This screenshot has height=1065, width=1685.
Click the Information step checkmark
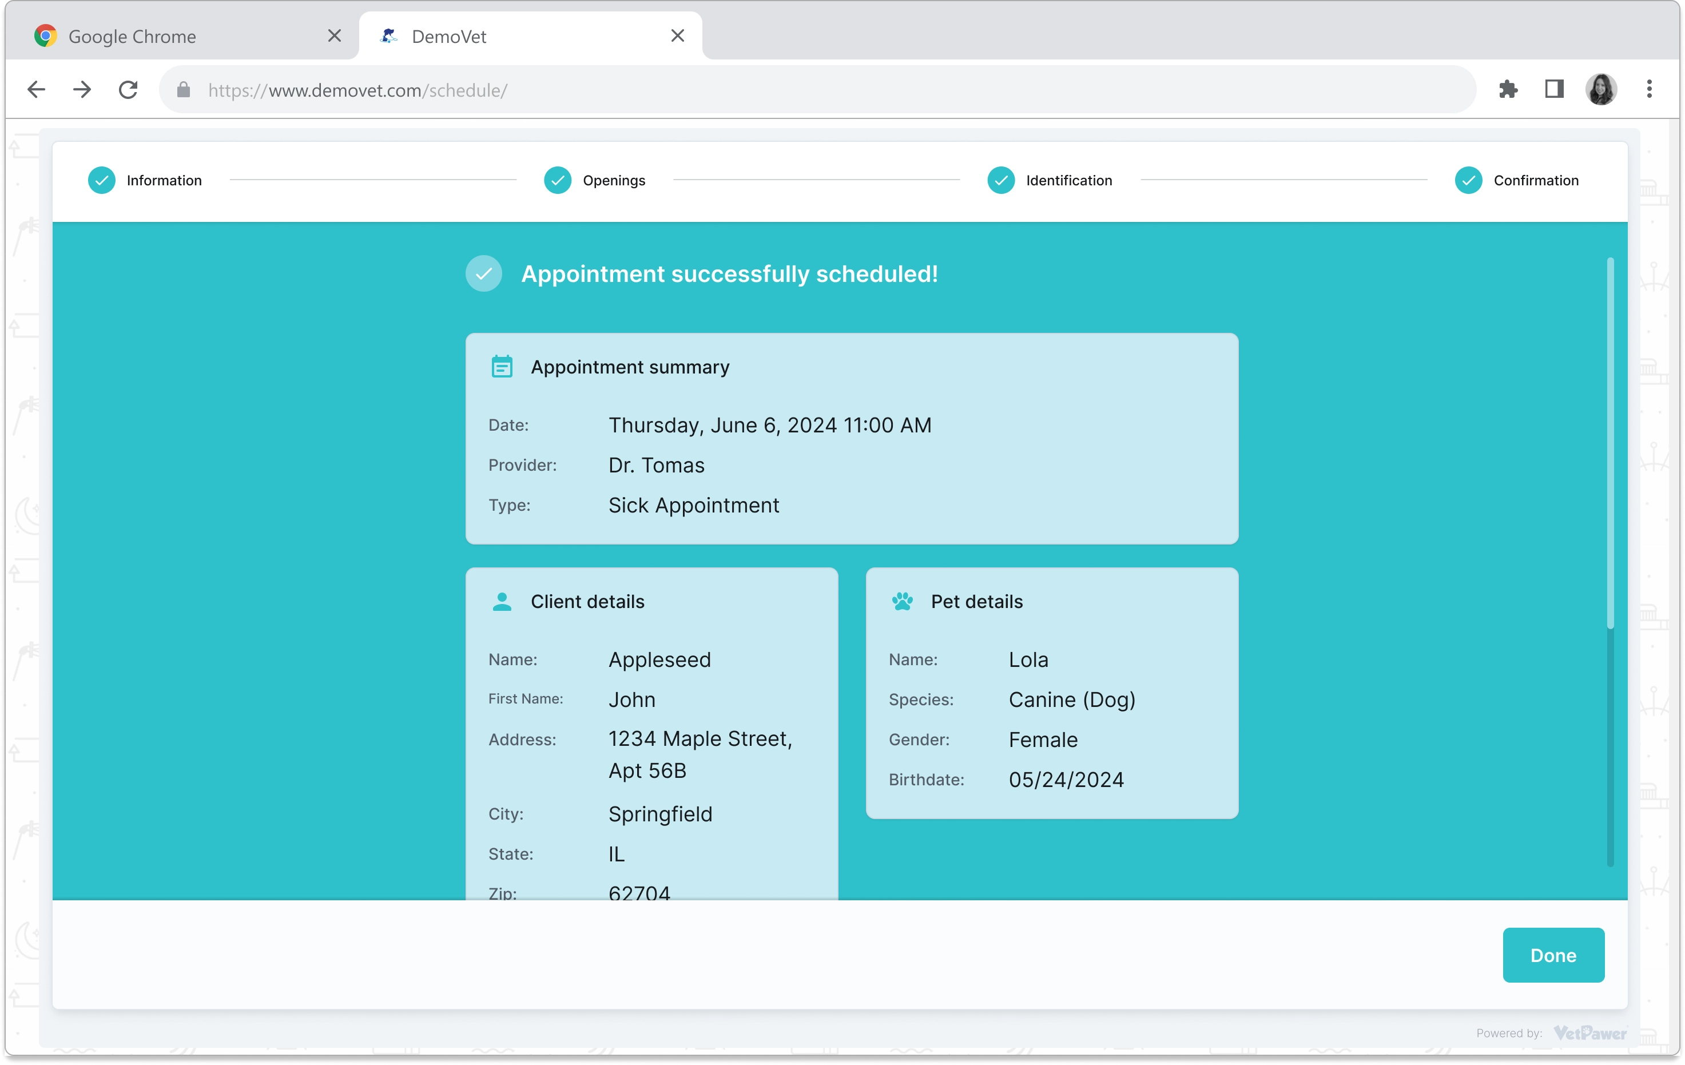coord(101,181)
